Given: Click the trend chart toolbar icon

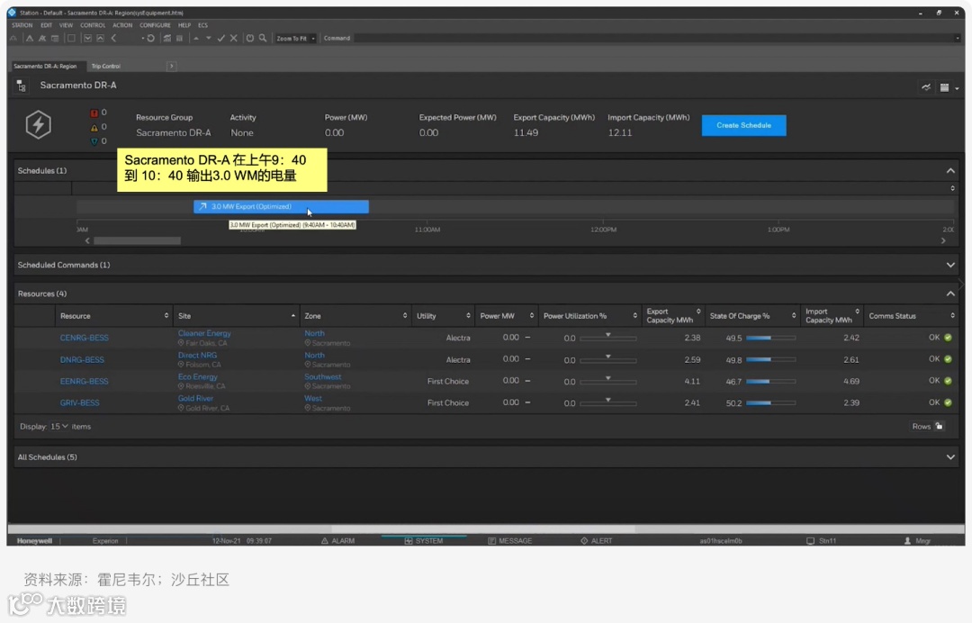Looking at the screenshot, I should [166, 39].
